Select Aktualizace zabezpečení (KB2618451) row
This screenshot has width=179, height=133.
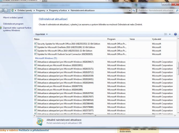[x=65, y=79]
